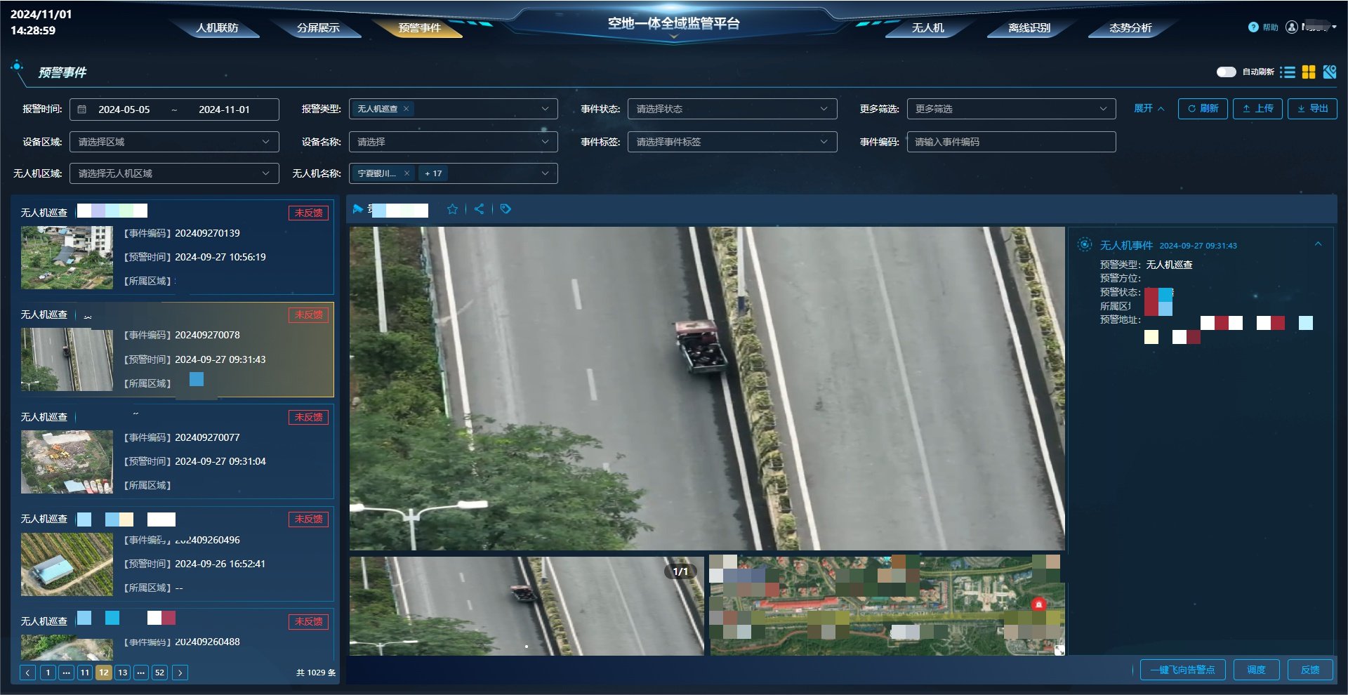The height and width of the screenshot is (695, 1348).
Task: Open the 帮助 help icon
Action: [1253, 27]
